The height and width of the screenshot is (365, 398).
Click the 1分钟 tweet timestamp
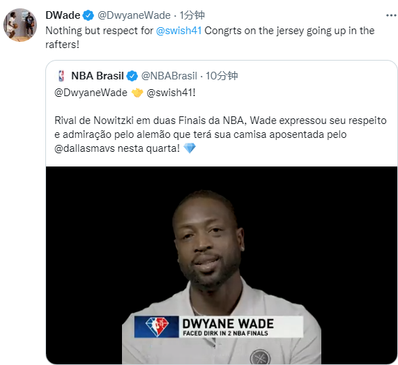pos(192,15)
